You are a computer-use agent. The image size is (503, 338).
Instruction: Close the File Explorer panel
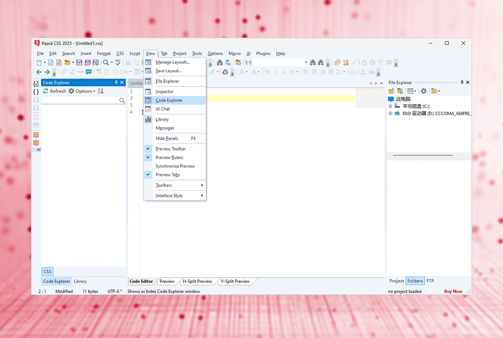tap(468, 83)
